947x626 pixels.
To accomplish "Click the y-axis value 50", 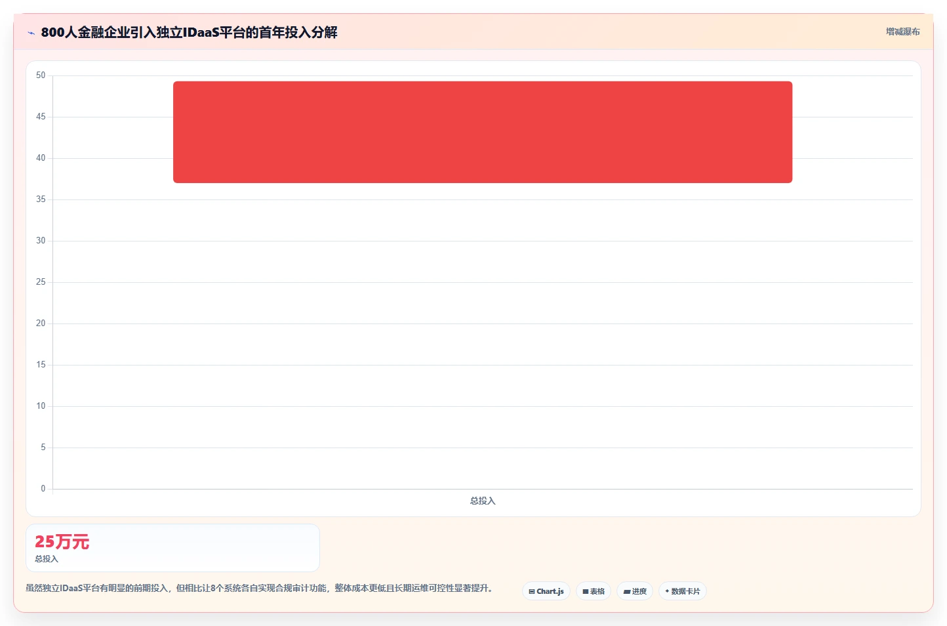I will coord(41,75).
